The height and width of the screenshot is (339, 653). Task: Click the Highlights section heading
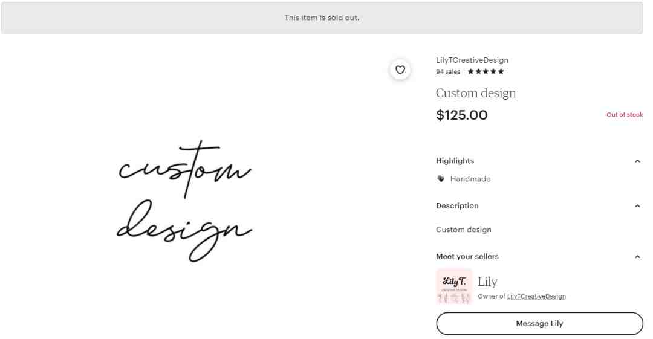455,161
